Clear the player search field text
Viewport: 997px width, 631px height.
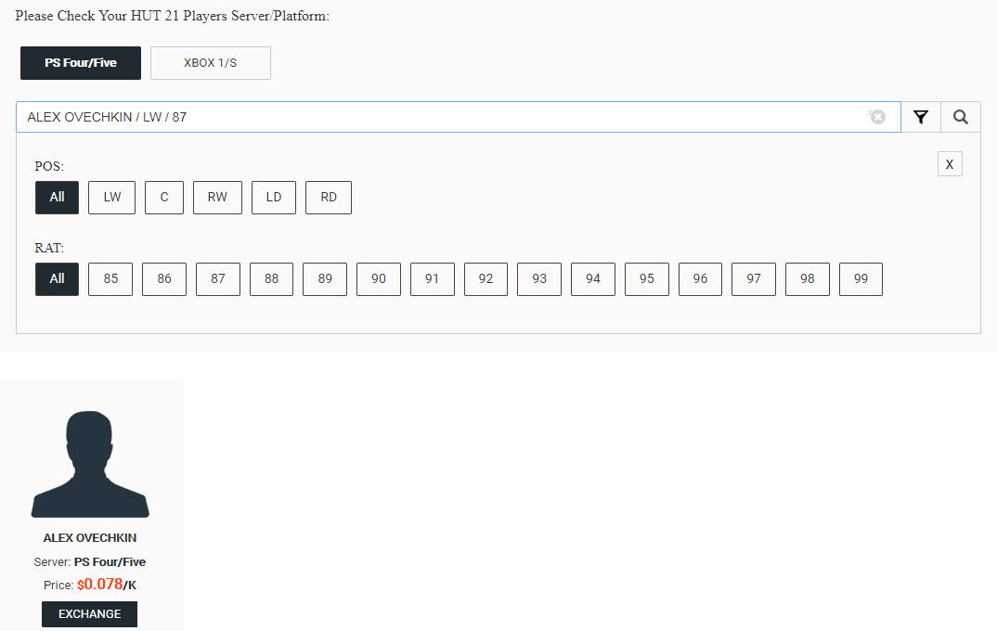pos(877,117)
